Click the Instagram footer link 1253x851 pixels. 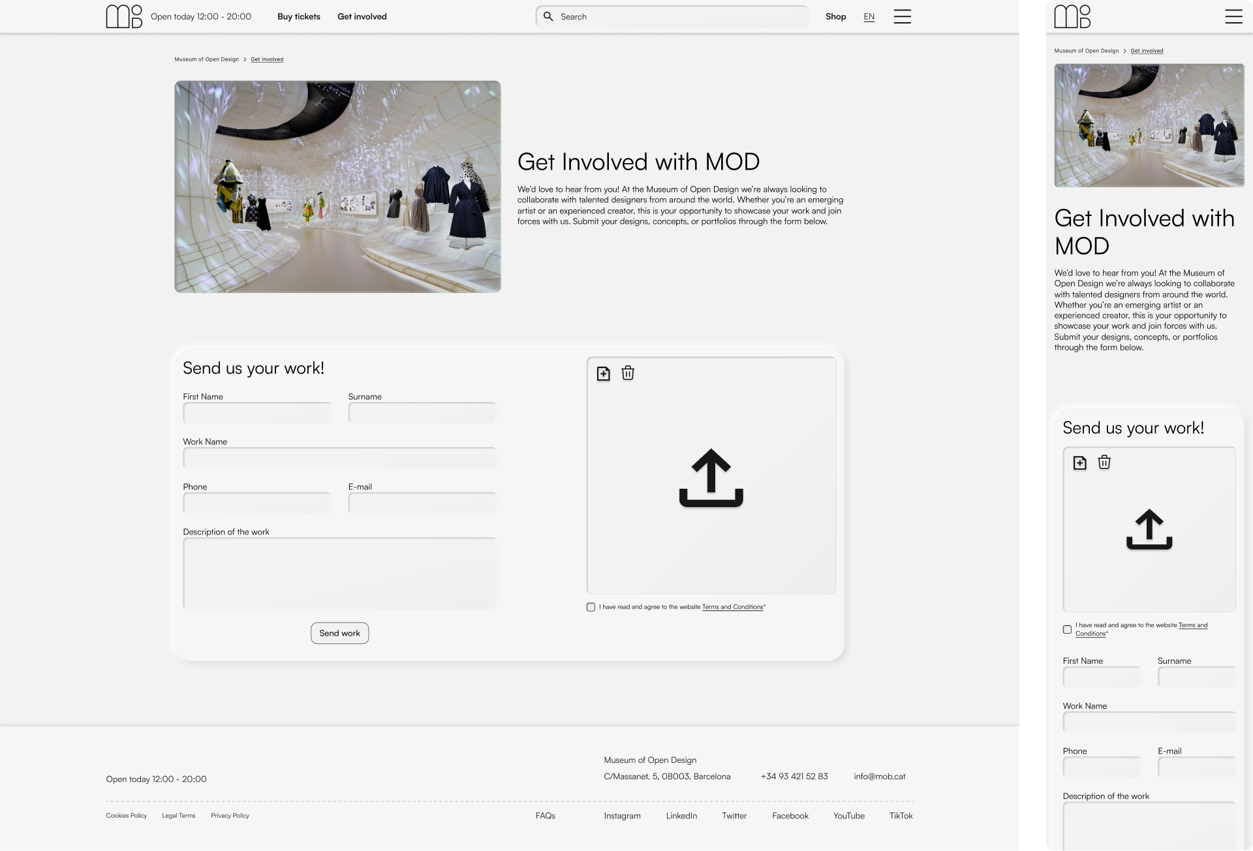(622, 816)
